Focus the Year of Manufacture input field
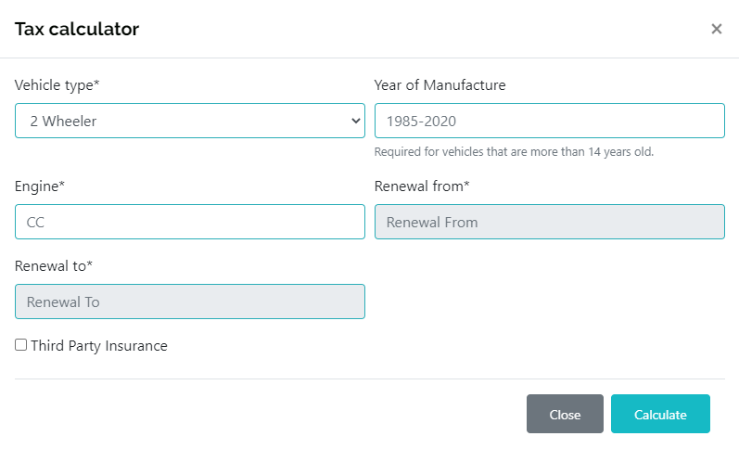 click(549, 121)
